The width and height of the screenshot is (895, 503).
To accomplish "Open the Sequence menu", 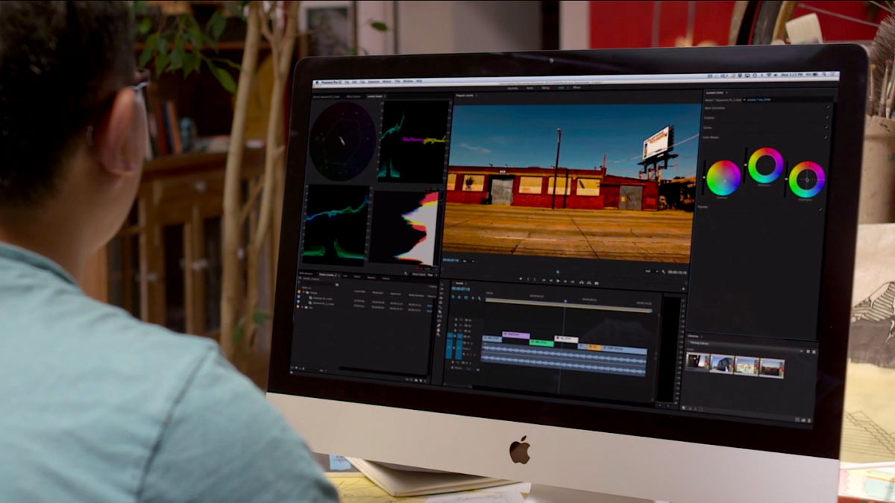I will 374,82.
